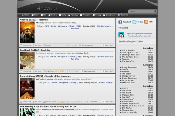Viewport: 175px width, 116px height.
Task: Open The Walking Dead schedule entry
Action: (130, 57)
